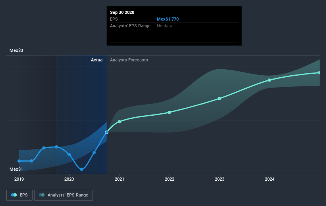This screenshot has height=206, width=326.
Task: Click the Analysts Forecasts label
Action: click(129, 60)
